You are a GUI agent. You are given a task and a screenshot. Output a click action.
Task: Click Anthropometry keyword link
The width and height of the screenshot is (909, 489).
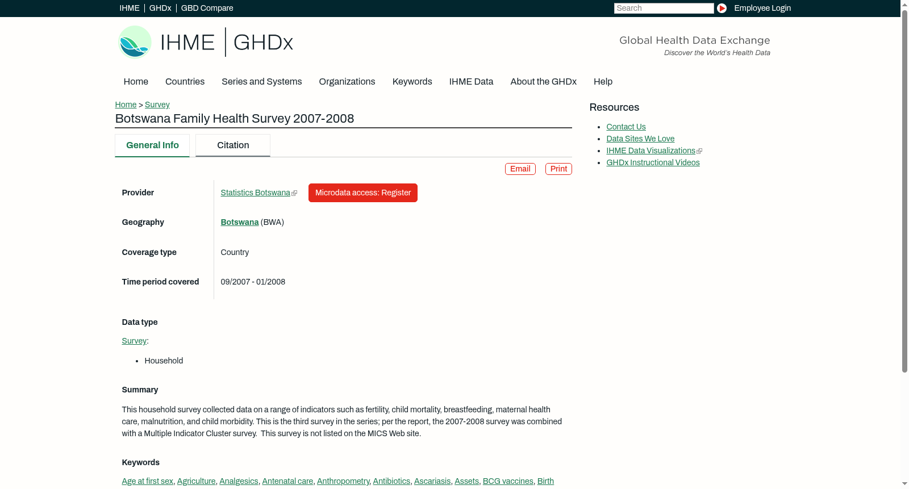(343, 481)
